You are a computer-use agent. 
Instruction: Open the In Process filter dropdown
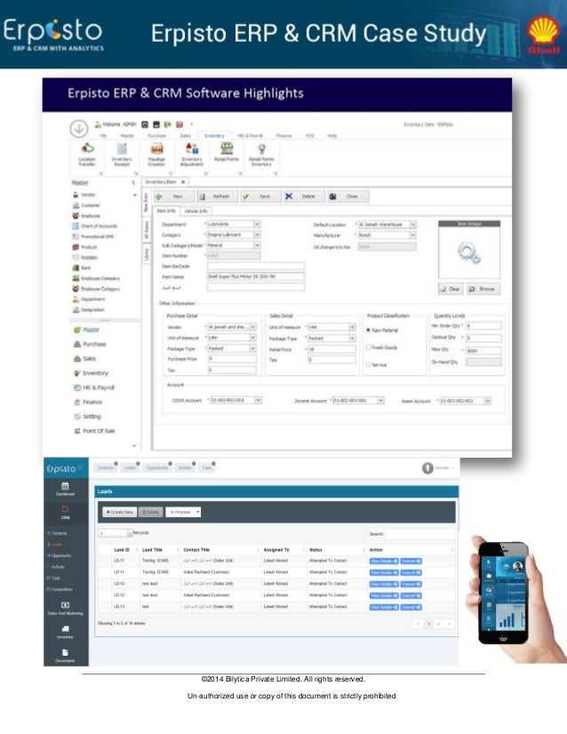(x=184, y=512)
